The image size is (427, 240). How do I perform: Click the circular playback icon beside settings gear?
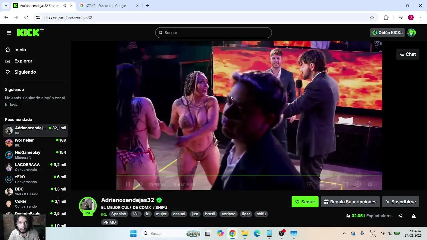[358, 184]
